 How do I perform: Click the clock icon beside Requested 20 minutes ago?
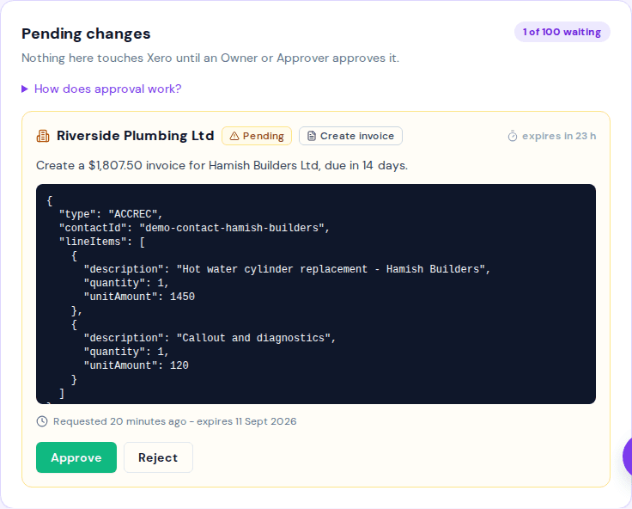click(42, 421)
